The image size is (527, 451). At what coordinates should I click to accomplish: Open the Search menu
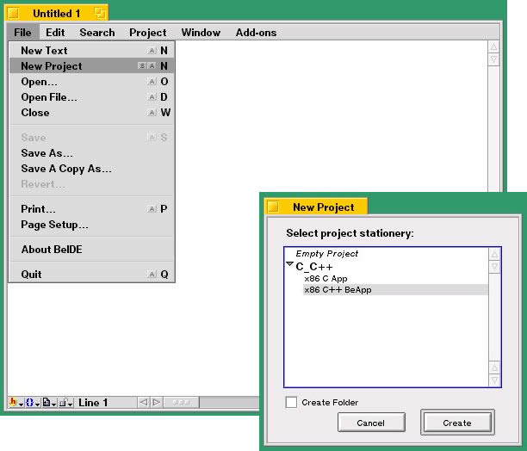97,33
